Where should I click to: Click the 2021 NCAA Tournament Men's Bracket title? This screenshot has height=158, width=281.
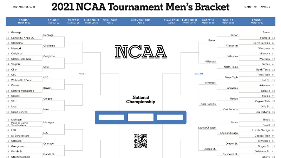click(x=140, y=7)
